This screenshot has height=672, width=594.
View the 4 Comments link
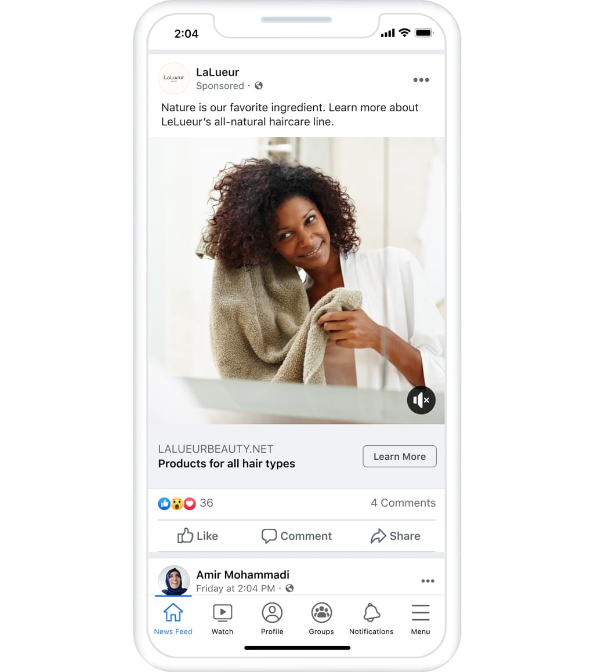click(x=403, y=503)
